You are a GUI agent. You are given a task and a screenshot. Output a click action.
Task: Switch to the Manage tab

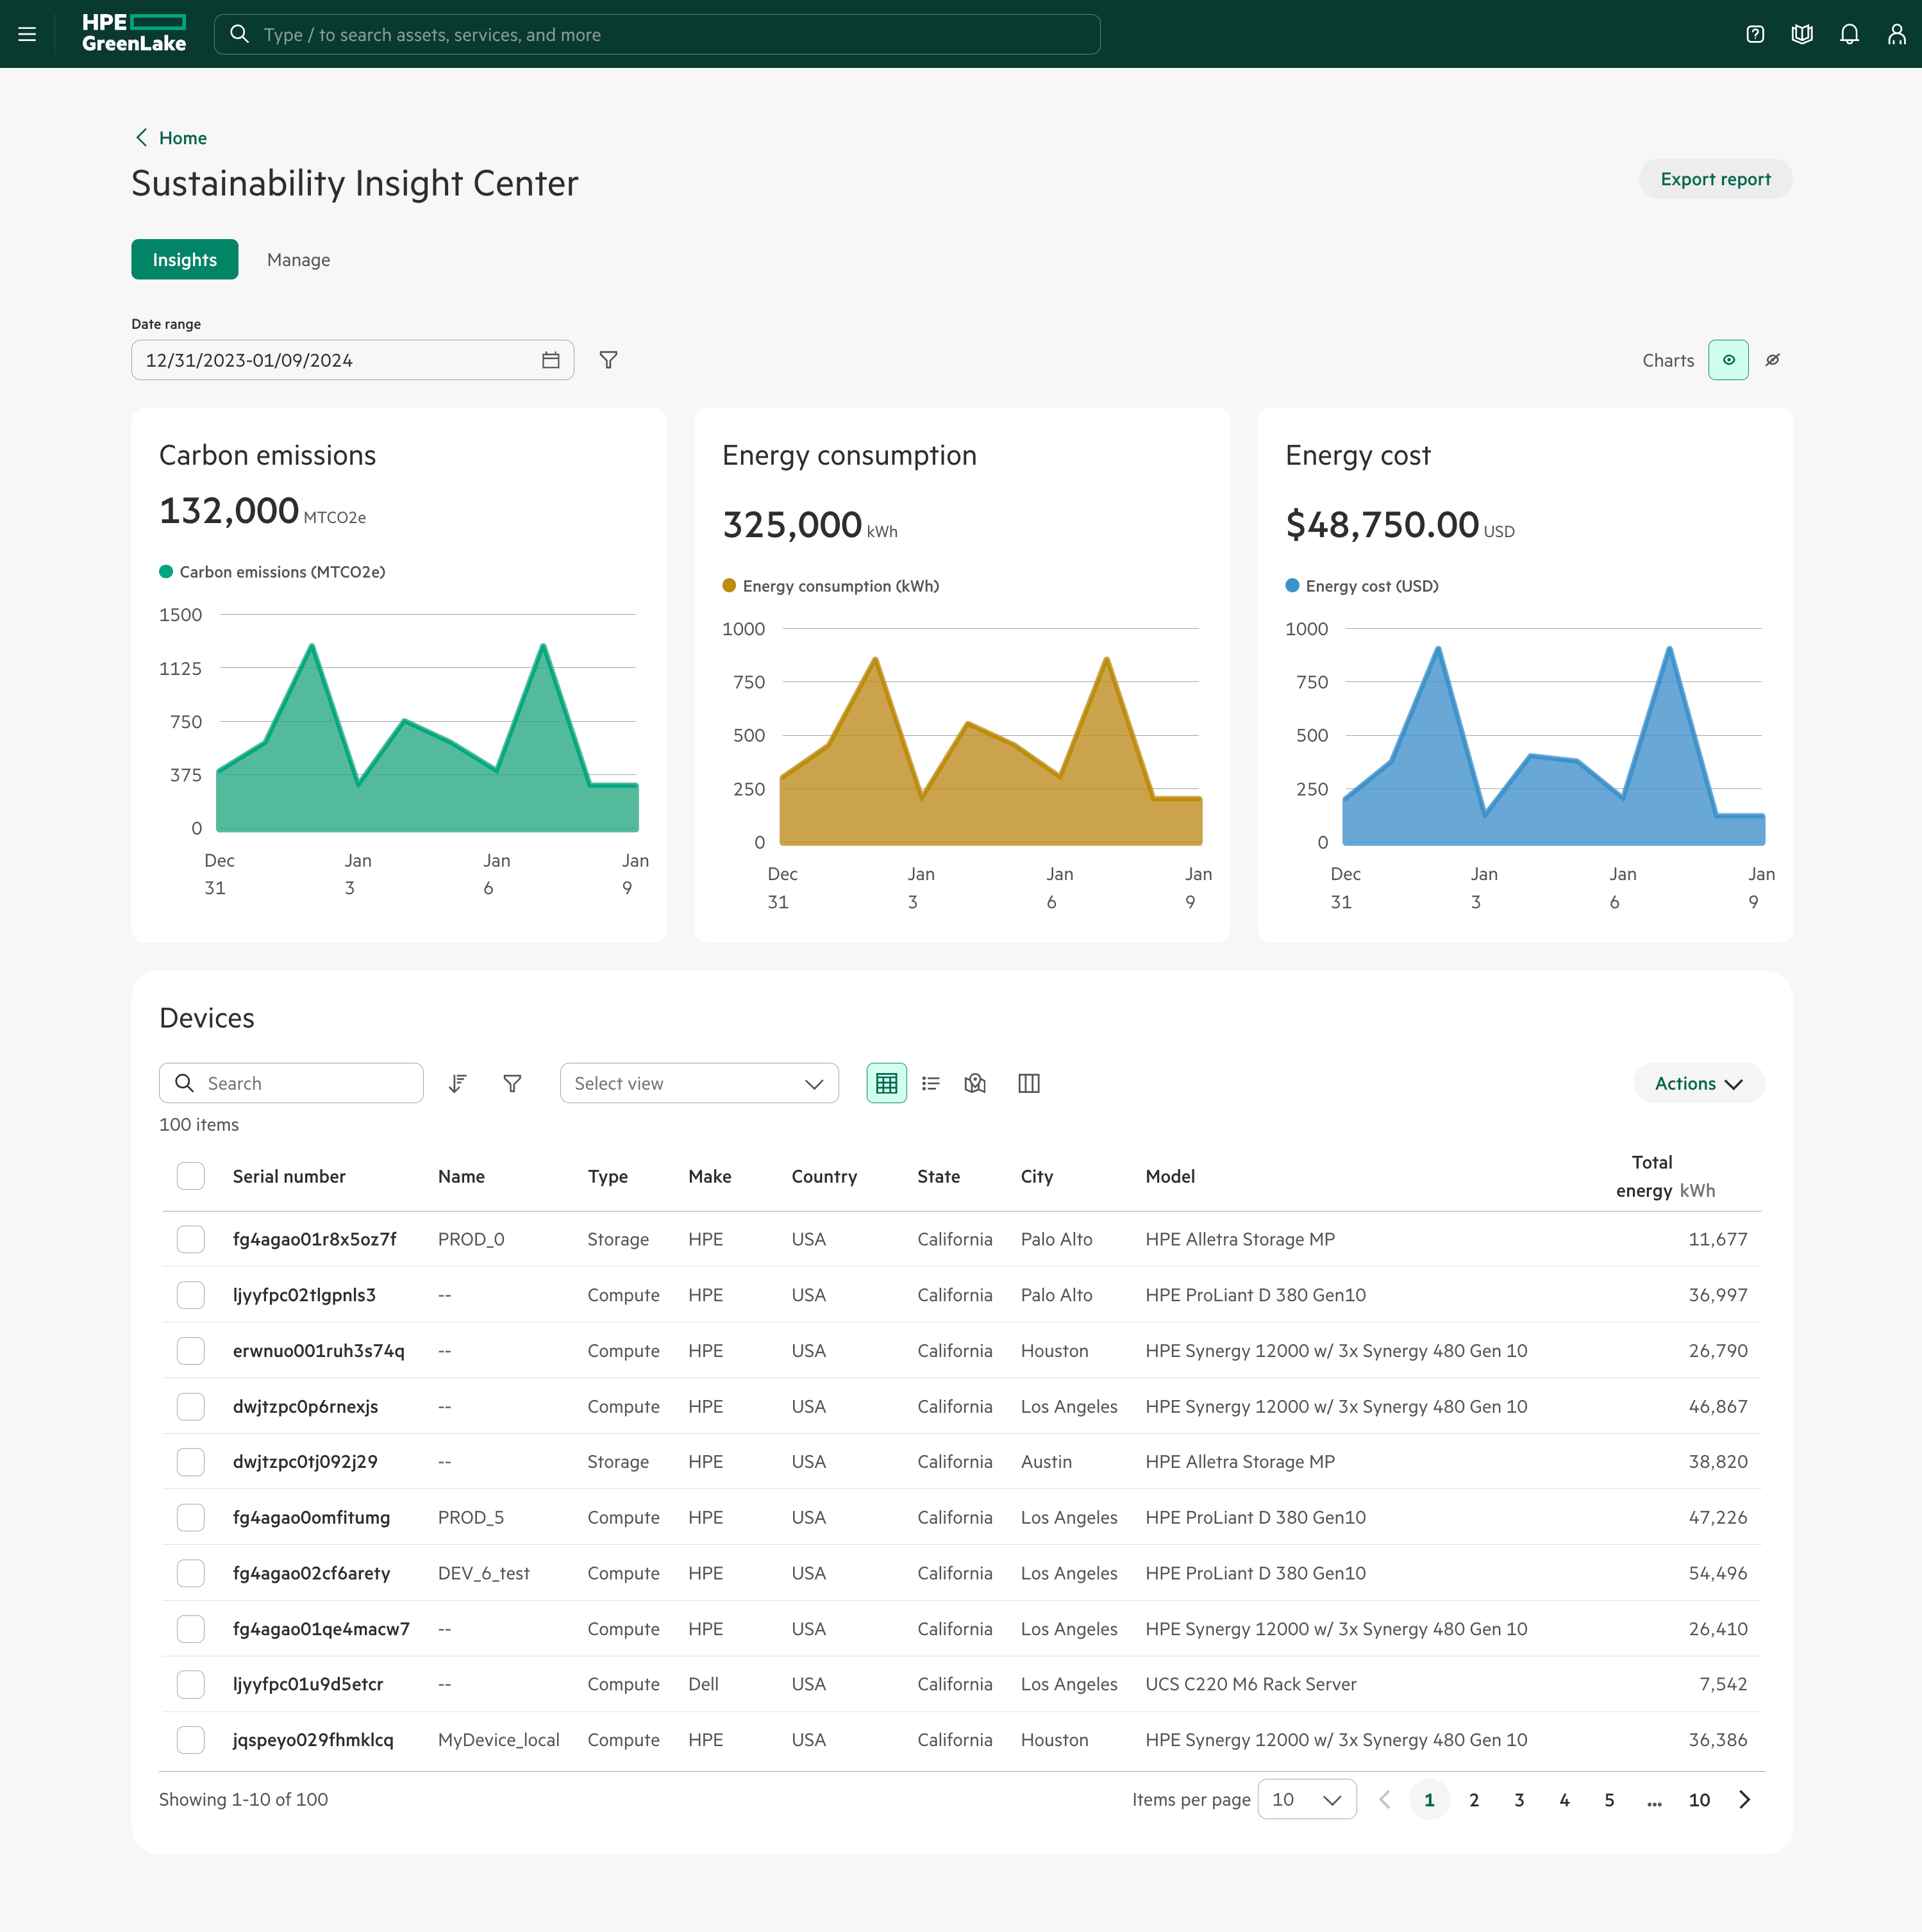point(298,260)
